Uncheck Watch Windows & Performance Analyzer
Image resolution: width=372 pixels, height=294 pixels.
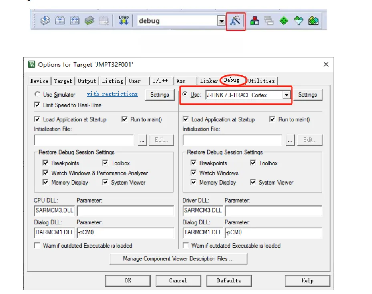pos(46,173)
